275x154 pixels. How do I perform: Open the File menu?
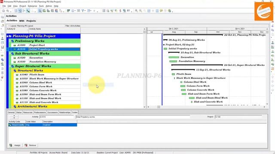[x=4, y=6]
